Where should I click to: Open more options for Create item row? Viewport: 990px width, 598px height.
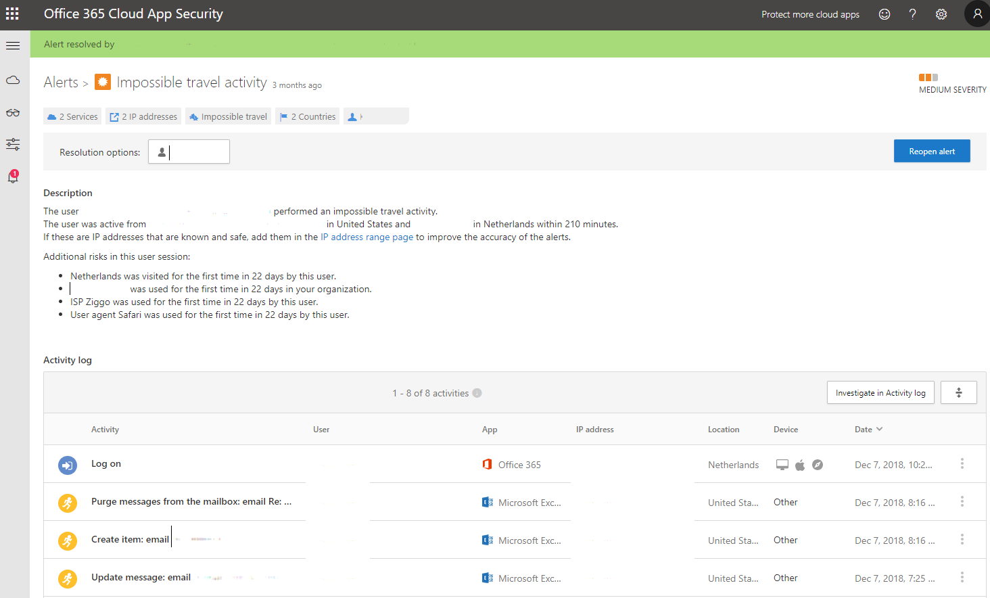(x=962, y=540)
